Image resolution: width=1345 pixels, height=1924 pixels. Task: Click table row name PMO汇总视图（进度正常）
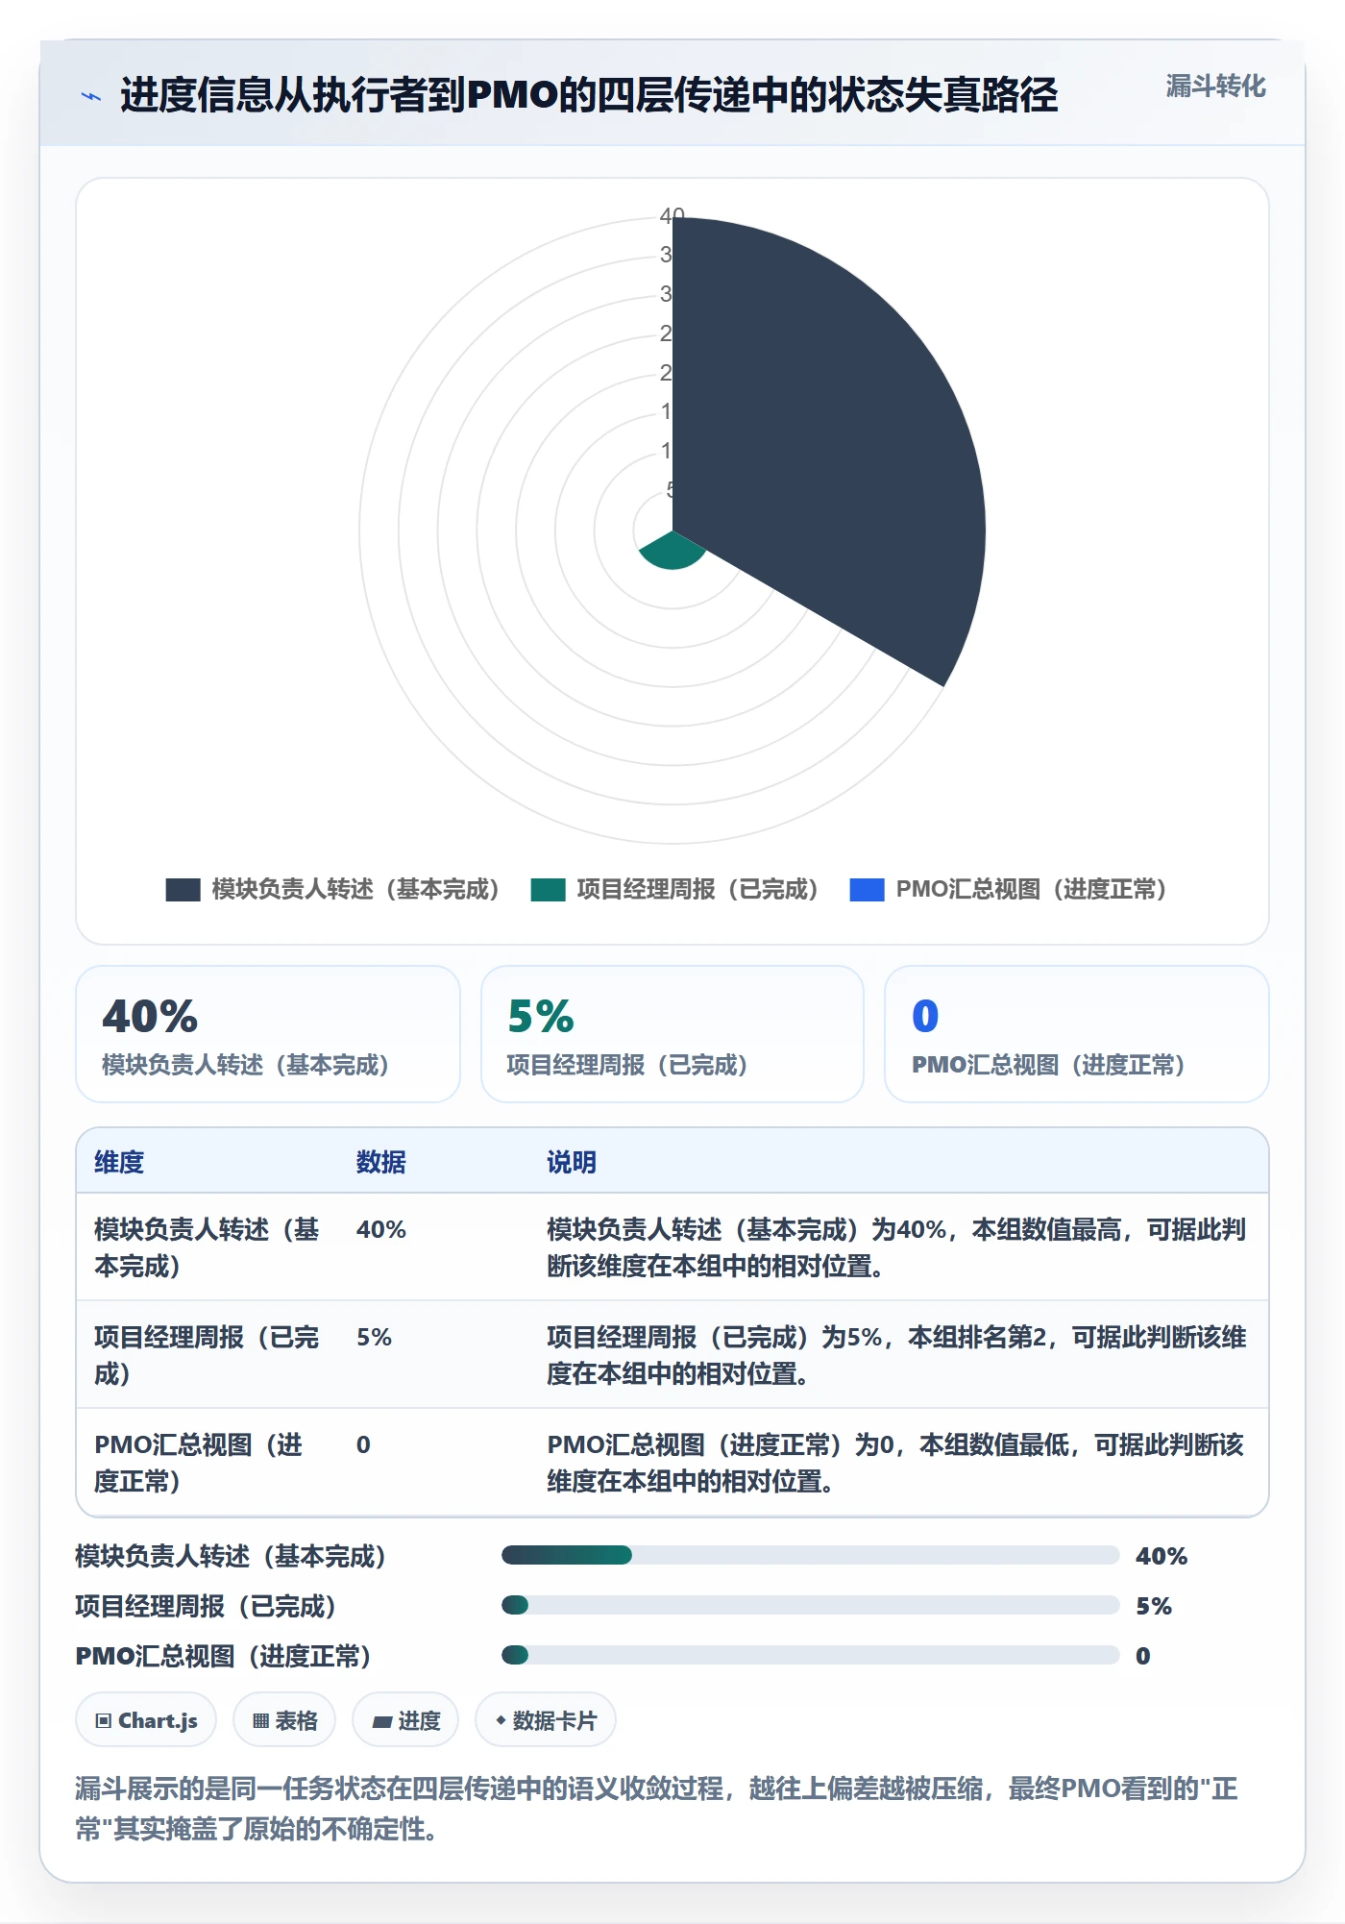pos(199,1463)
